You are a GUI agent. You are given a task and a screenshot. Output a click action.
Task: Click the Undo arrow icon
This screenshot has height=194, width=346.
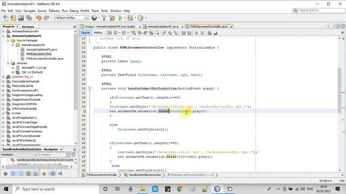(x=38, y=18)
